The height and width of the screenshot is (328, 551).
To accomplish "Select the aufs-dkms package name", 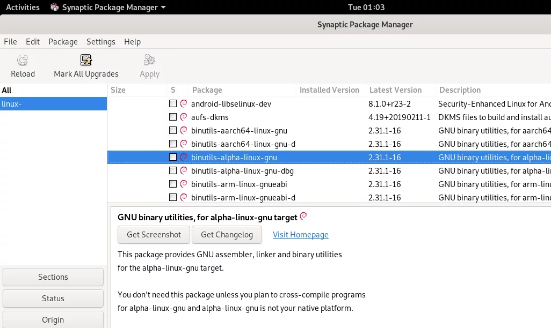I will click(210, 117).
